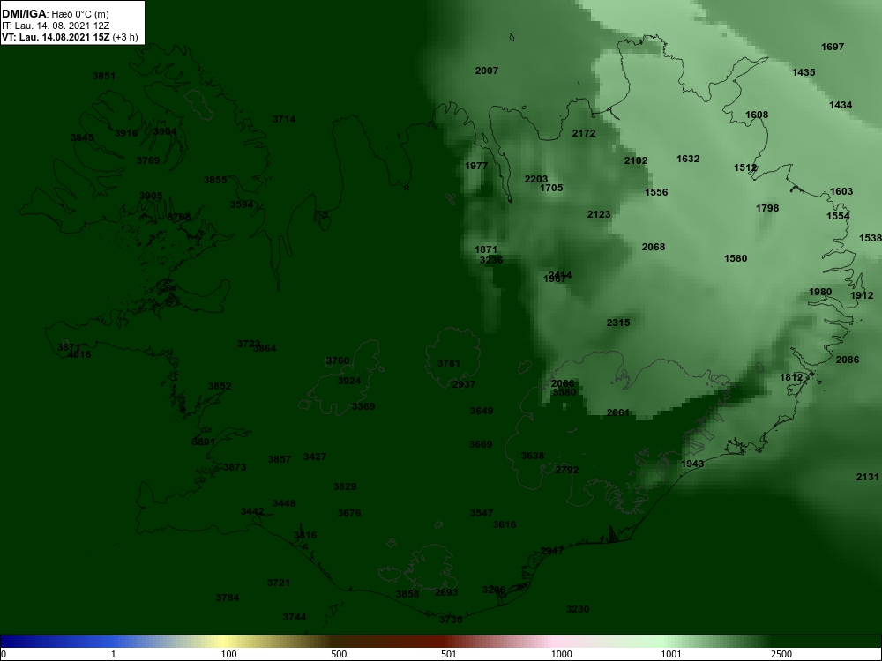This screenshot has height=661, width=882.
Task: Select the 1580 label
Action: [736, 258]
